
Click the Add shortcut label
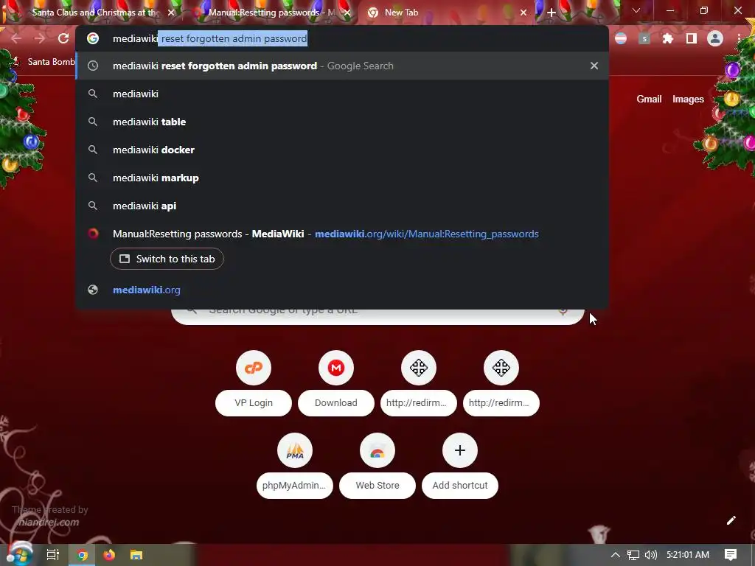(x=460, y=486)
